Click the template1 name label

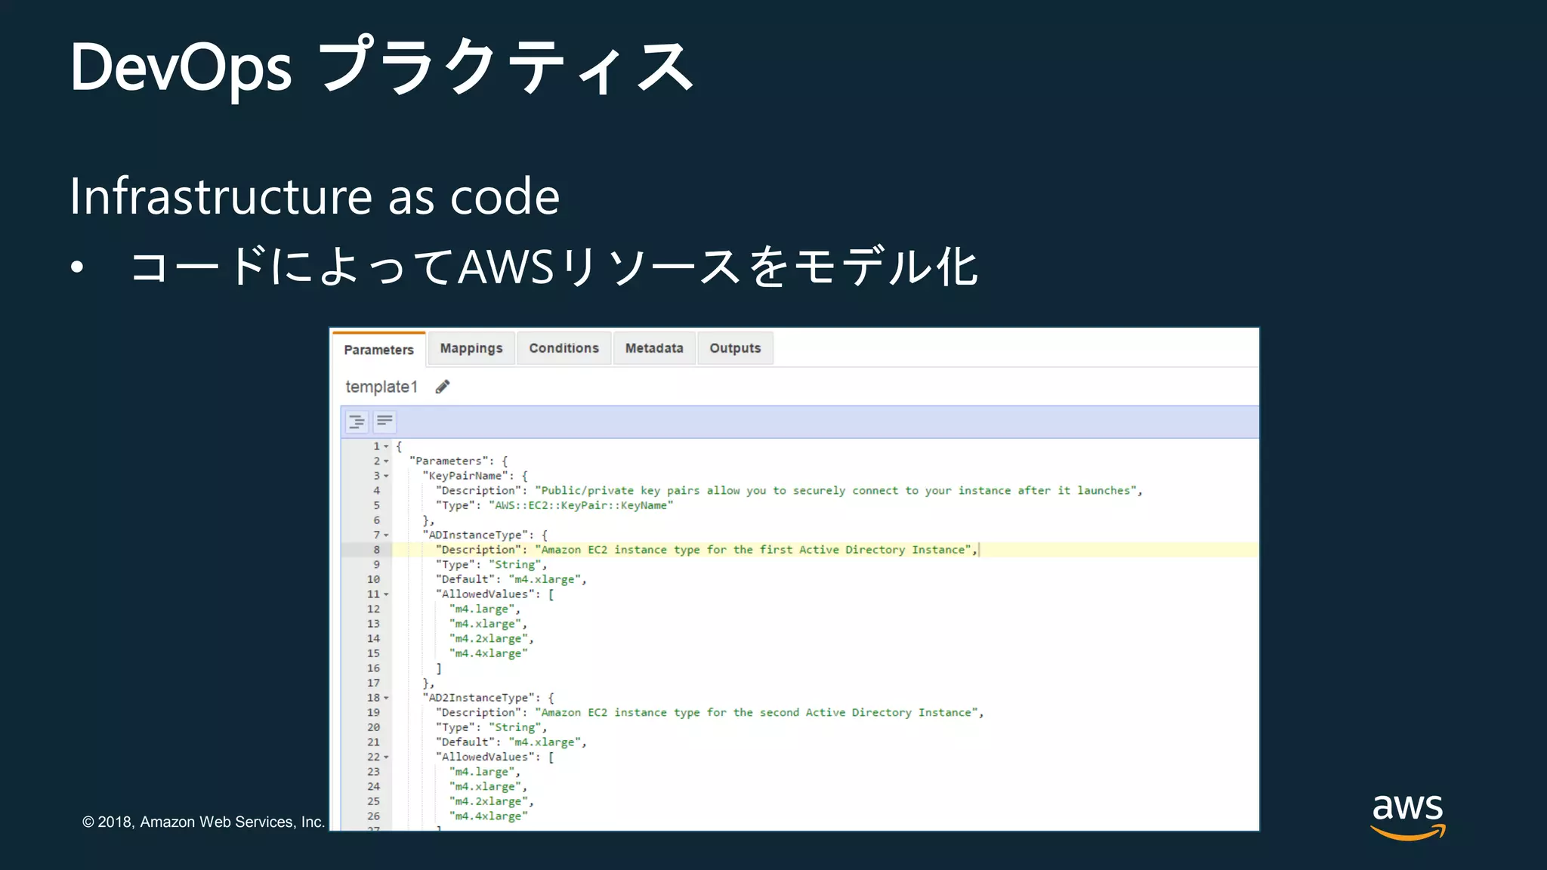(x=381, y=387)
